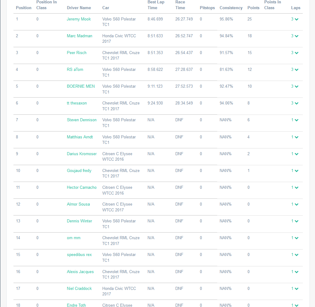This screenshot has height=307, width=315.
Task: Click laps chevron for Matthias Arndt
Action: (x=296, y=137)
